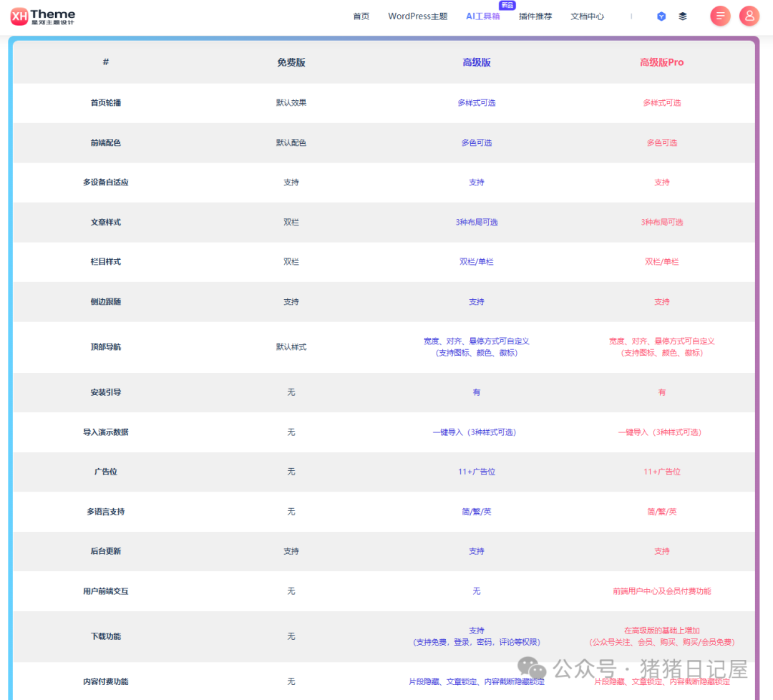Select the 首页轮播 row label

[105, 102]
